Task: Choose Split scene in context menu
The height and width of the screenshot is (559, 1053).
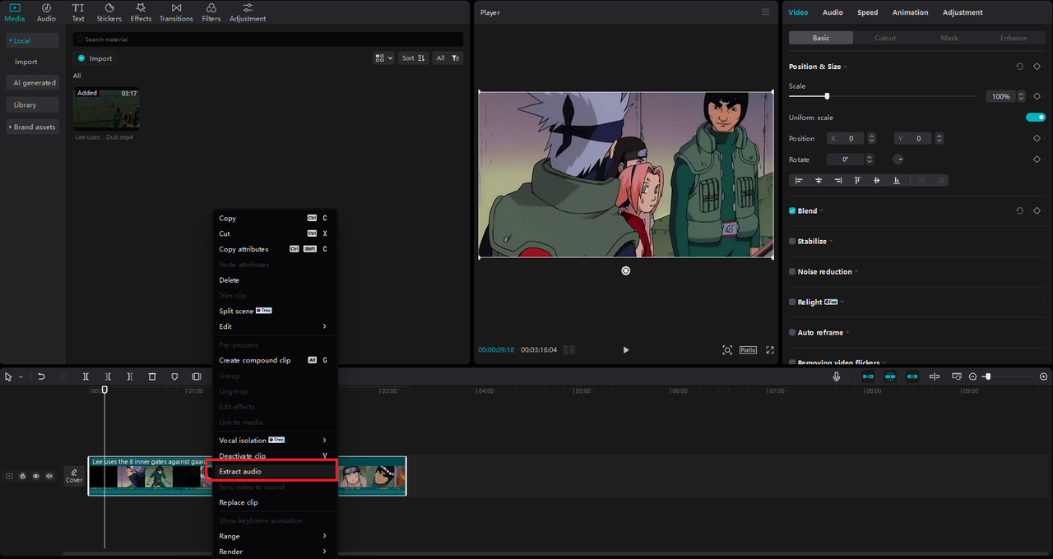Action: point(275,311)
